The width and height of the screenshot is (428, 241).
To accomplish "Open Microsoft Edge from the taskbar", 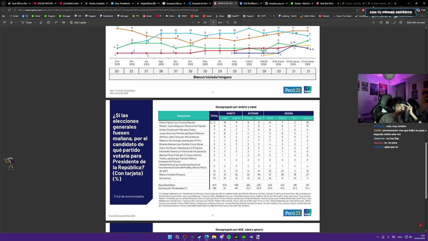I will point(207,237).
